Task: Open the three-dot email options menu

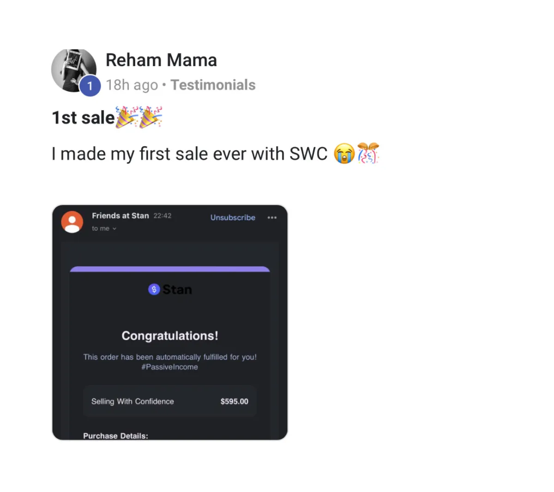Action: (272, 217)
